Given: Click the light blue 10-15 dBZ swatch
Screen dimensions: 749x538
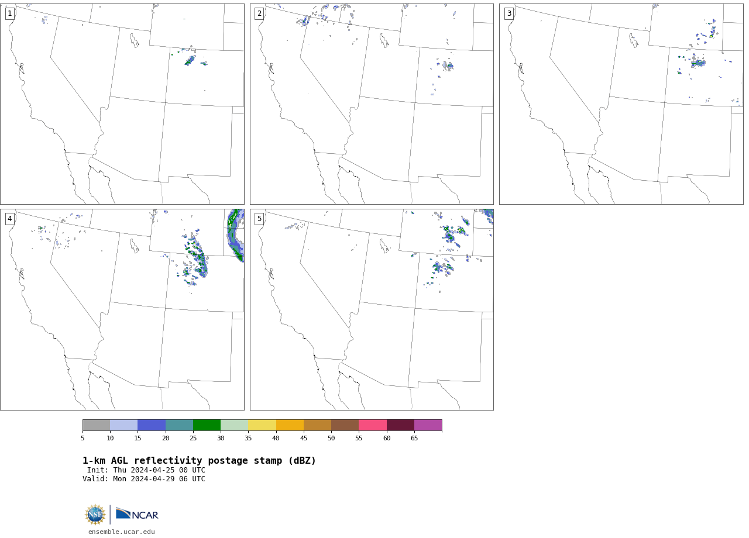Looking at the screenshot, I should pyautogui.click(x=123, y=425).
